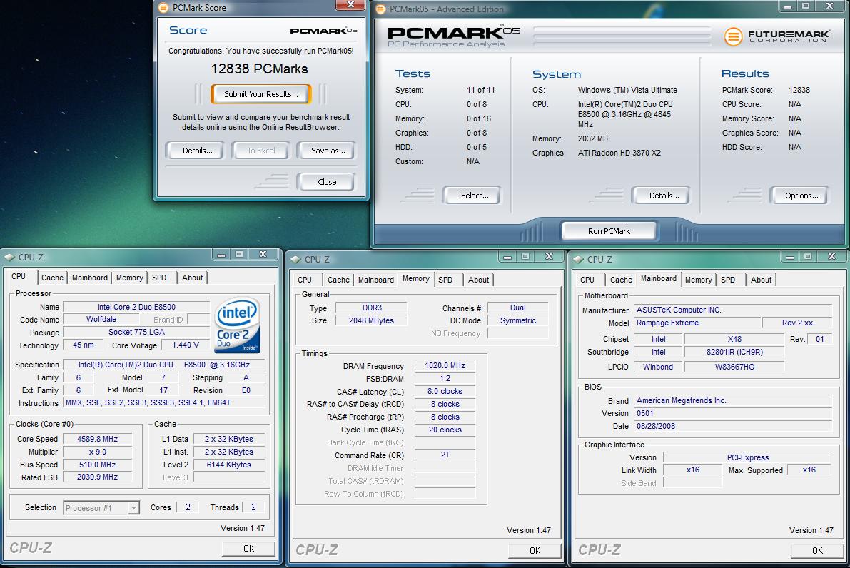The image size is (850, 568).
Task: Close the PCMark Score dialog via Close button
Action: tap(327, 182)
